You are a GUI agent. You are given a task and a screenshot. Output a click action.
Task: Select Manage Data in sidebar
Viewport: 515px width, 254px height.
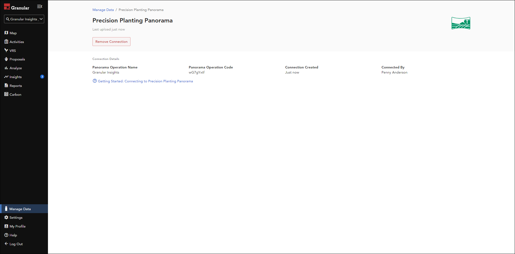[24, 209]
